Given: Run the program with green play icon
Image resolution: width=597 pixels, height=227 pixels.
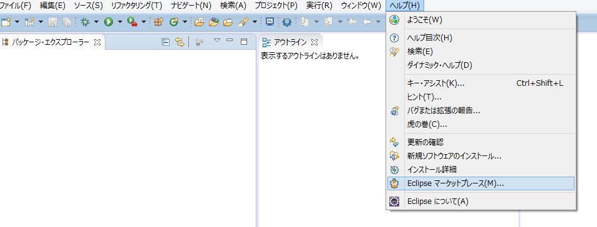Looking at the screenshot, I should [109, 22].
